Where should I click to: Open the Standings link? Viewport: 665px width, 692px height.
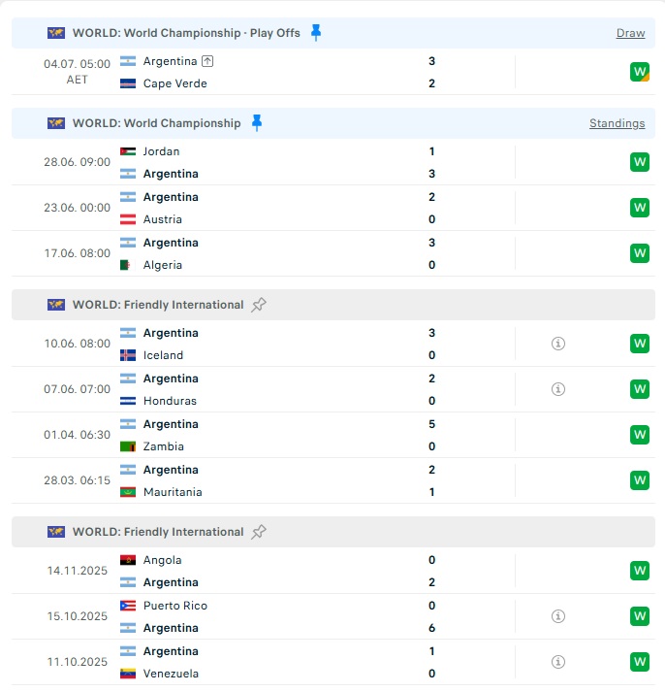tap(617, 123)
